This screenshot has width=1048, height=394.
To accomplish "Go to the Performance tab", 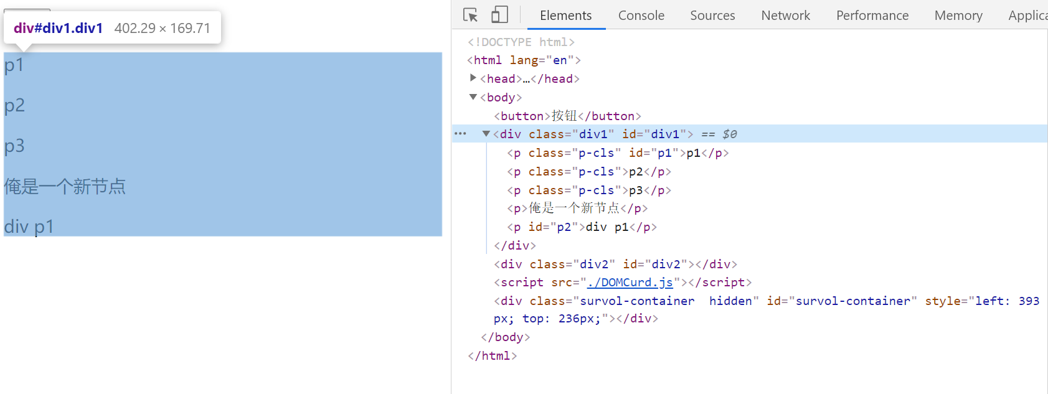I will pyautogui.click(x=872, y=16).
